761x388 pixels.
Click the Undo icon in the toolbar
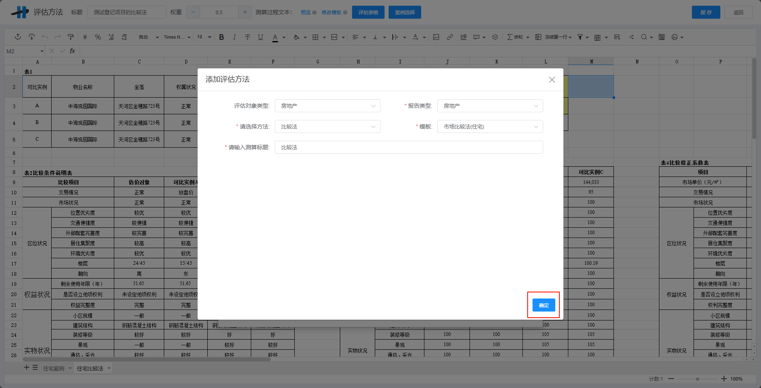tap(45, 37)
